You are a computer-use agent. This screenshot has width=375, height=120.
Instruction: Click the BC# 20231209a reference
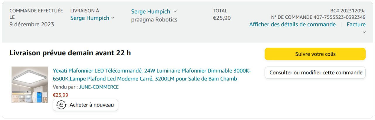point(348,10)
